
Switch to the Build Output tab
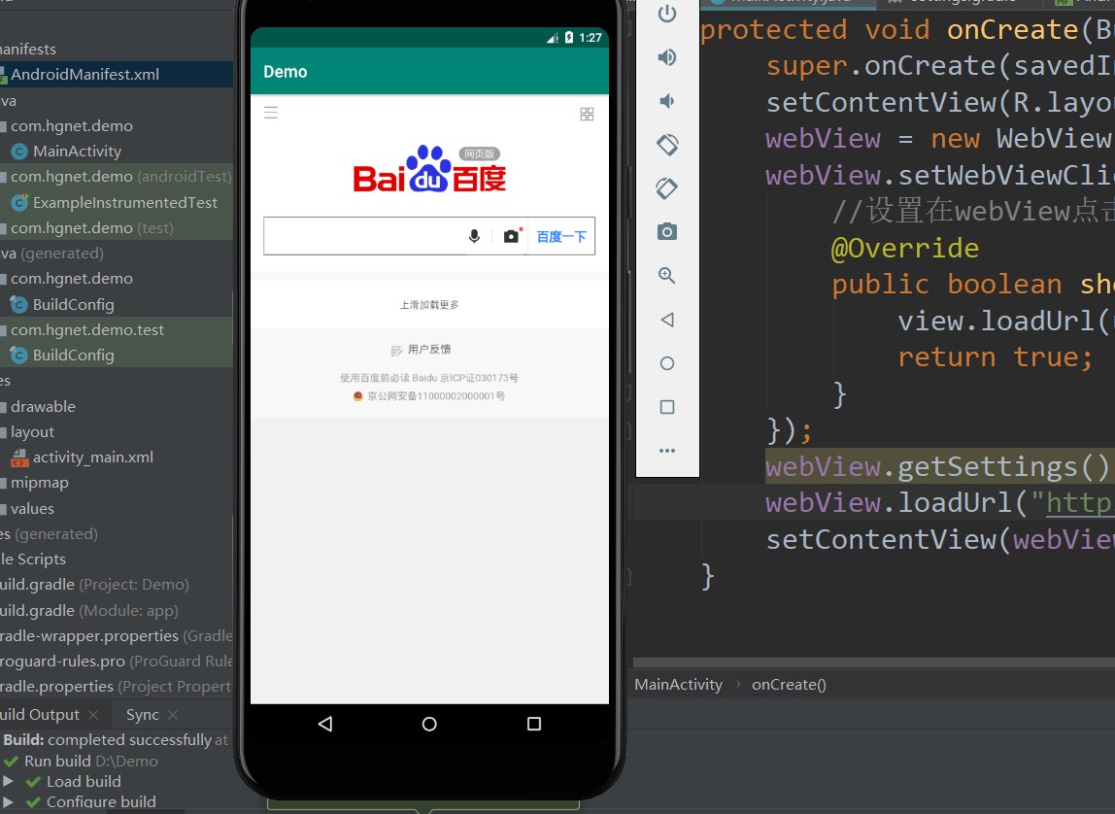pyautogui.click(x=40, y=715)
